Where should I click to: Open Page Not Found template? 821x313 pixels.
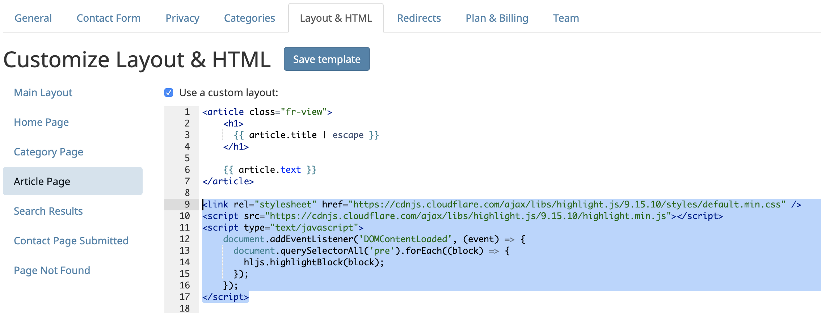52,270
